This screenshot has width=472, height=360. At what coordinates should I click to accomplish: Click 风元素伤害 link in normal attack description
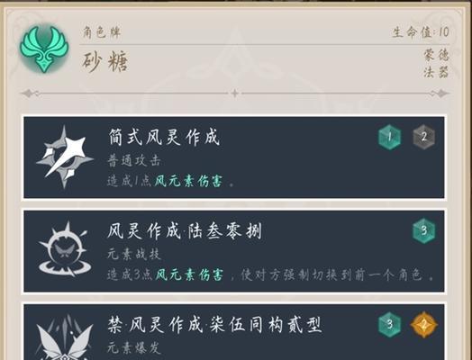point(189,181)
